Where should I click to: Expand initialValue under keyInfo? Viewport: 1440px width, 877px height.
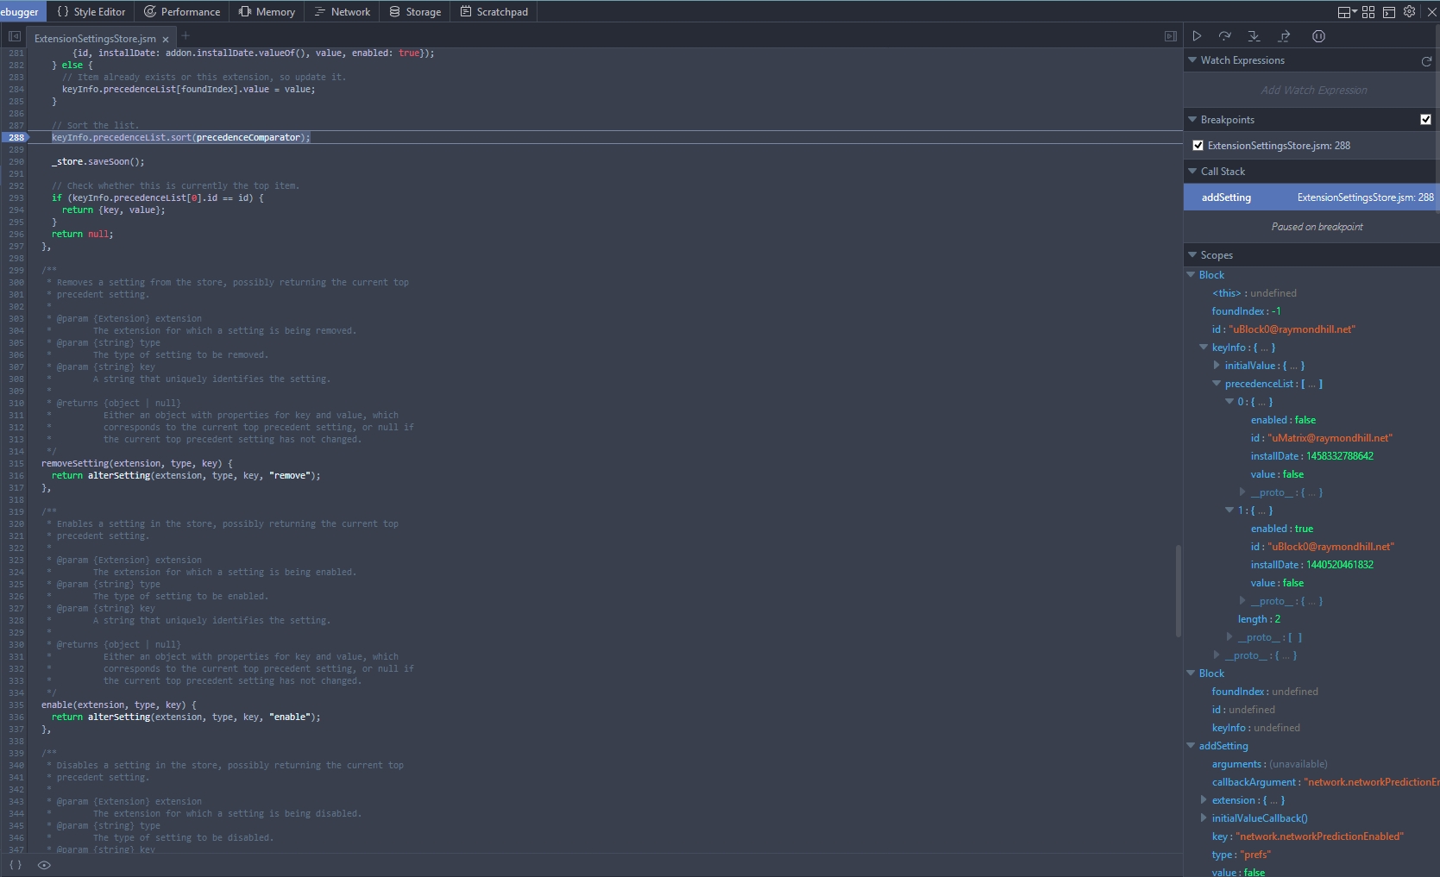(1217, 366)
